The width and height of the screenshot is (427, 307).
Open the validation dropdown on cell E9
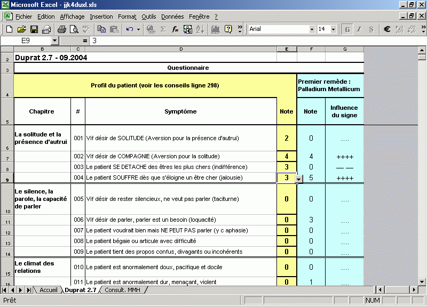coord(299,180)
